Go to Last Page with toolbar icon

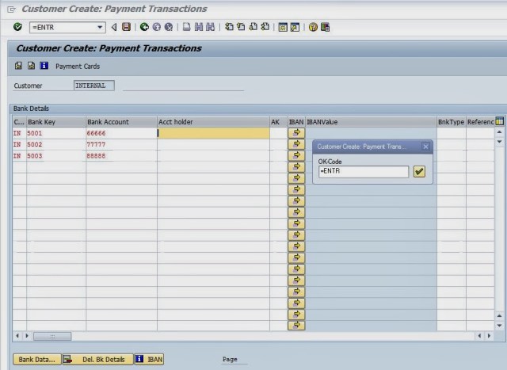265,27
